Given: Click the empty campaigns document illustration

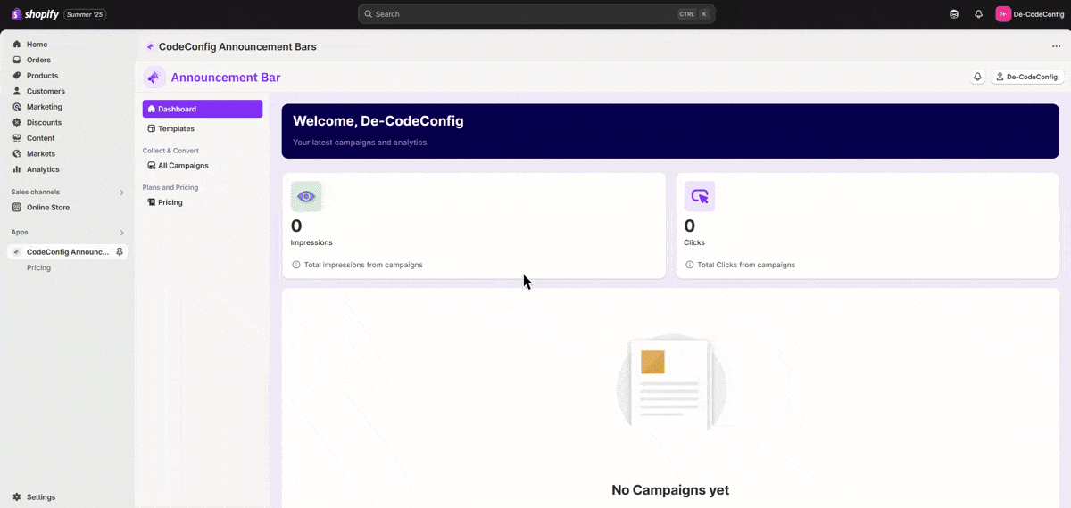Looking at the screenshot, I should pyautogui.click(x=671, y=383).
